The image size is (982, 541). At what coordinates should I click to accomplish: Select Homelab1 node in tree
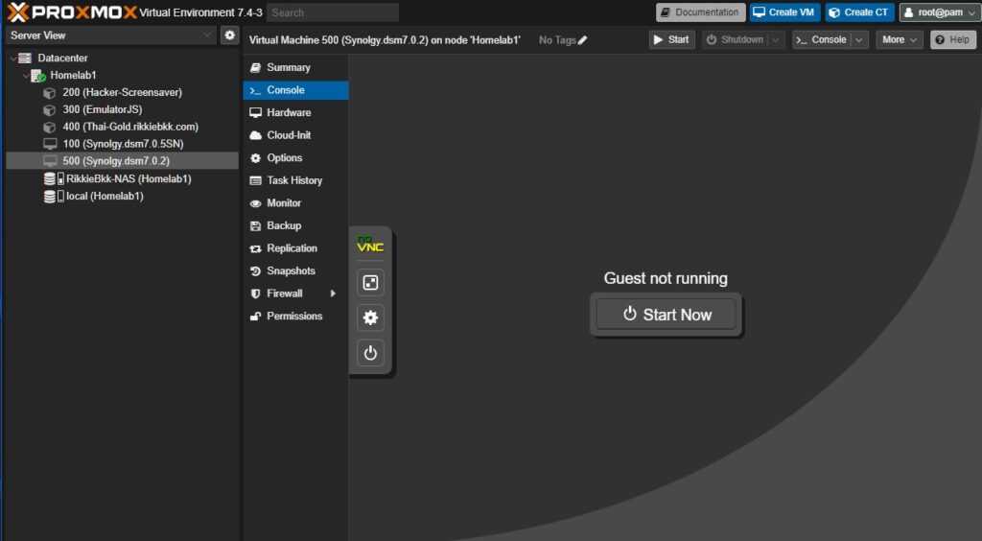tap(122, 75)
